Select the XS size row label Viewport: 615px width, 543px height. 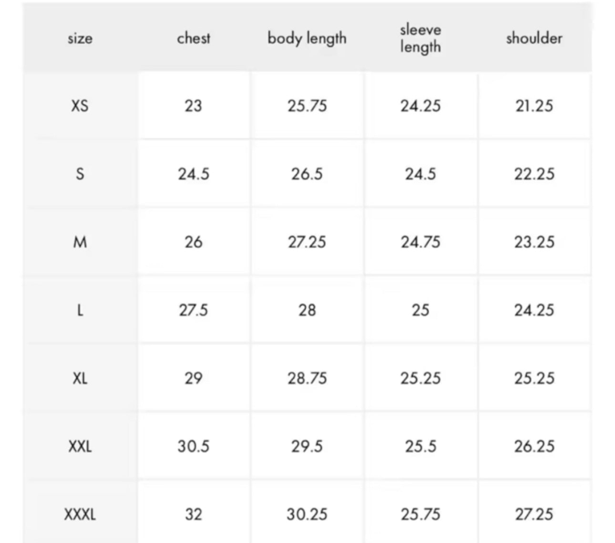point(80,105)
